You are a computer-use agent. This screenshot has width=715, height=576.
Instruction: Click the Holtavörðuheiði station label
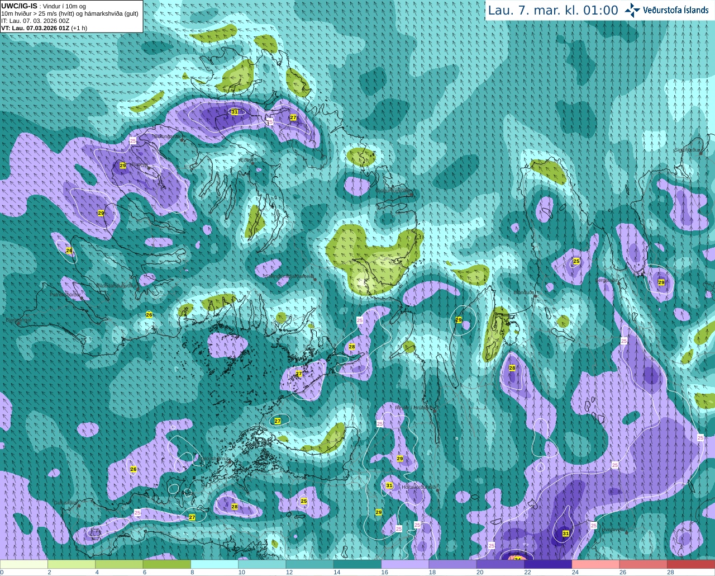tap(419, 487)
